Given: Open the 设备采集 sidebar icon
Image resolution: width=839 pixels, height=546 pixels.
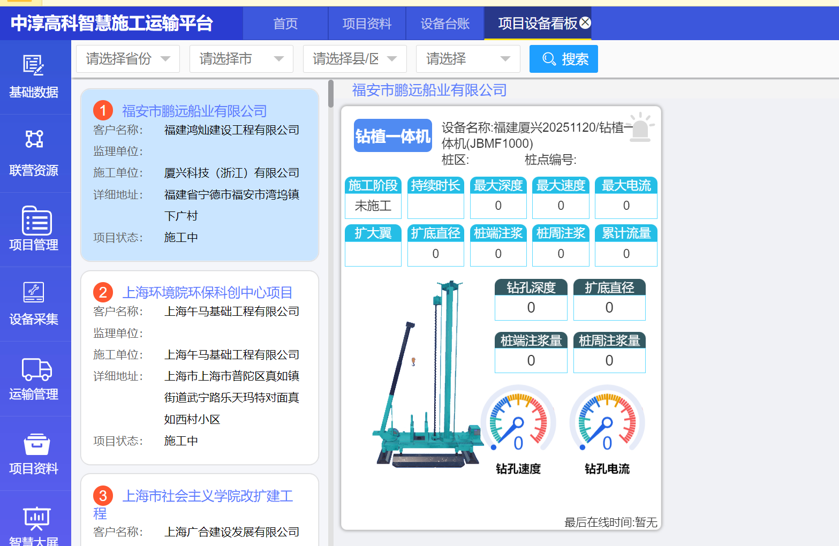Looking at the screenshot, I should (x=34, y=293).
